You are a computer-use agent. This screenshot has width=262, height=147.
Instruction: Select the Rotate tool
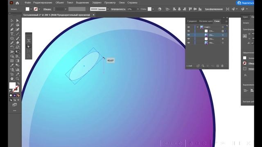pos(12,47)
